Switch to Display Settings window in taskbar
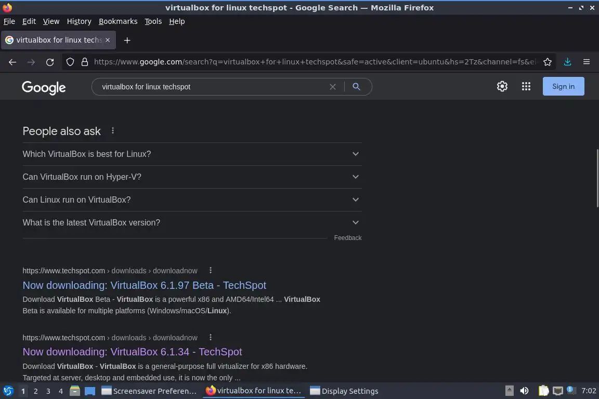Image resolution: width=599 pixels, height=399 pixels. point(344,391)
